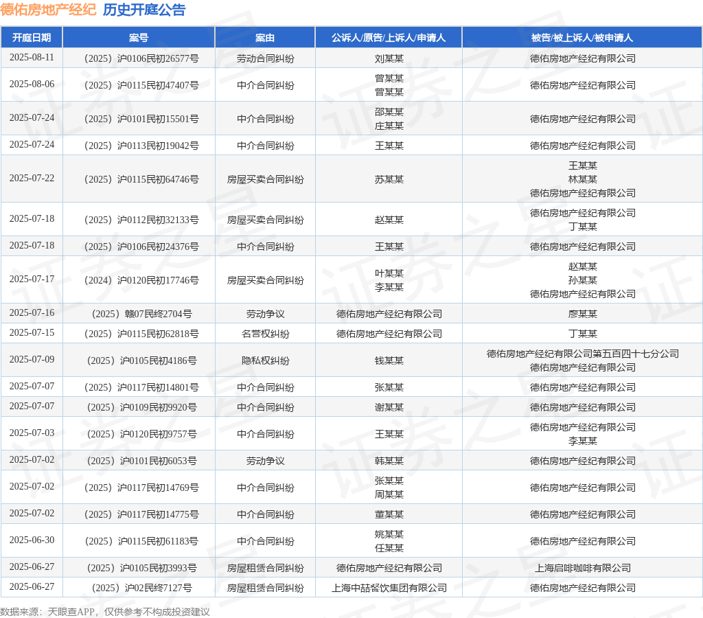Click plaintiff 叶某某

389,273
